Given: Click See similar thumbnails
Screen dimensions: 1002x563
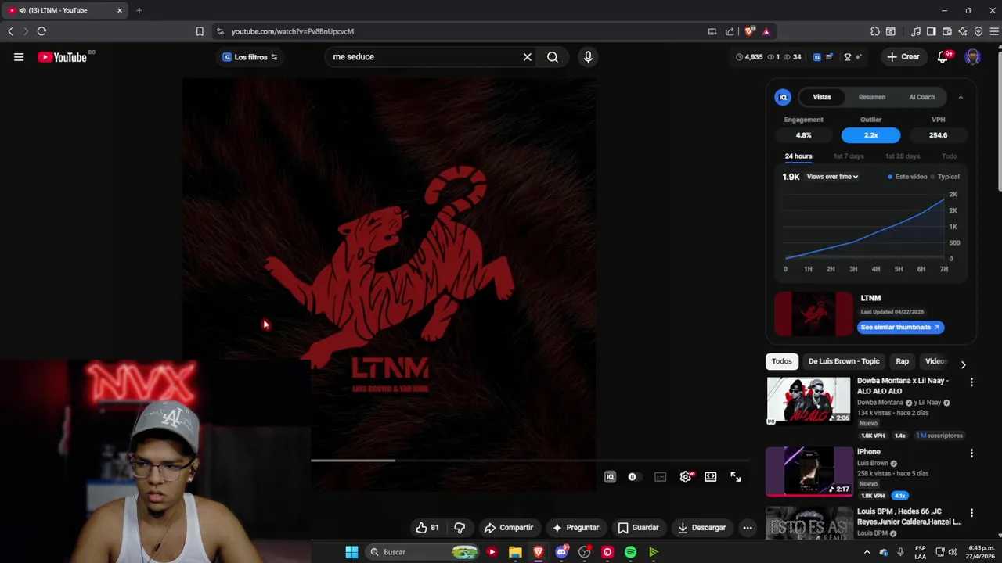Looking at the screenshot, I should click(900, 327).
